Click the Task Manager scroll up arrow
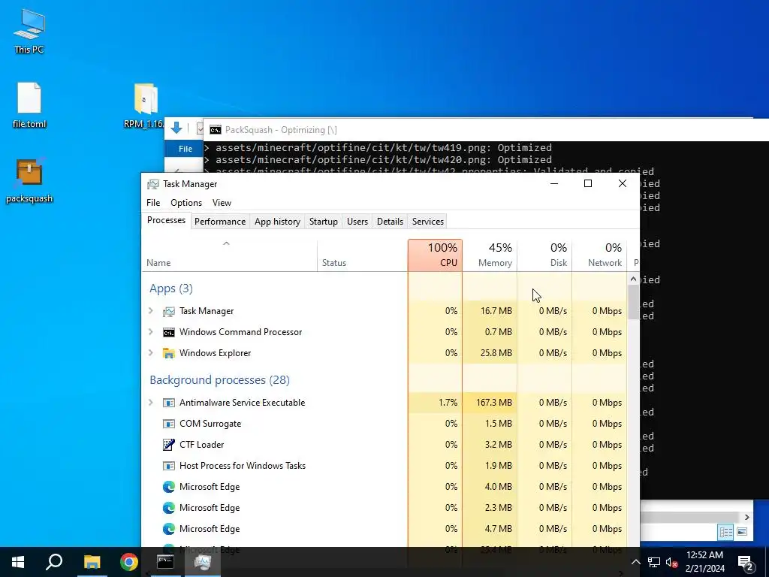This screenshot has width=769, height=577. click(x=633, y=279)
